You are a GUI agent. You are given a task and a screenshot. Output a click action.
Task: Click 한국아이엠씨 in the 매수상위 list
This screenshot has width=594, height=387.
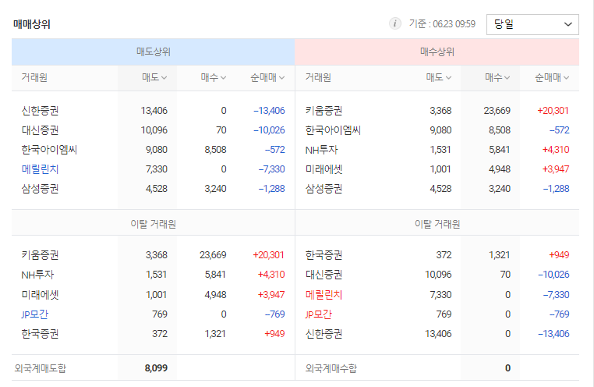[333, 130]
